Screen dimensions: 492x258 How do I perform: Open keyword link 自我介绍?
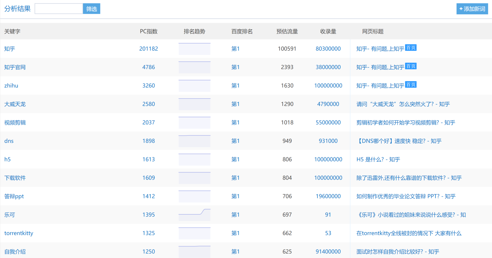(15, 252)
